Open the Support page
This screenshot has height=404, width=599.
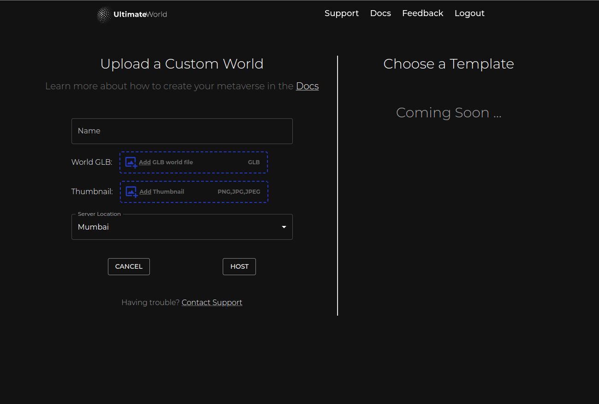coord(342,13)
